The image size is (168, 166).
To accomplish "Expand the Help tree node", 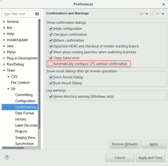I will (4, 34).
